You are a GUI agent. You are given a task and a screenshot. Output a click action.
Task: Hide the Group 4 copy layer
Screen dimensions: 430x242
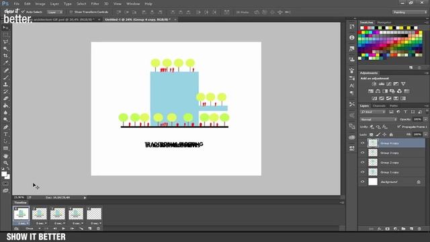(x=363, y=143)
